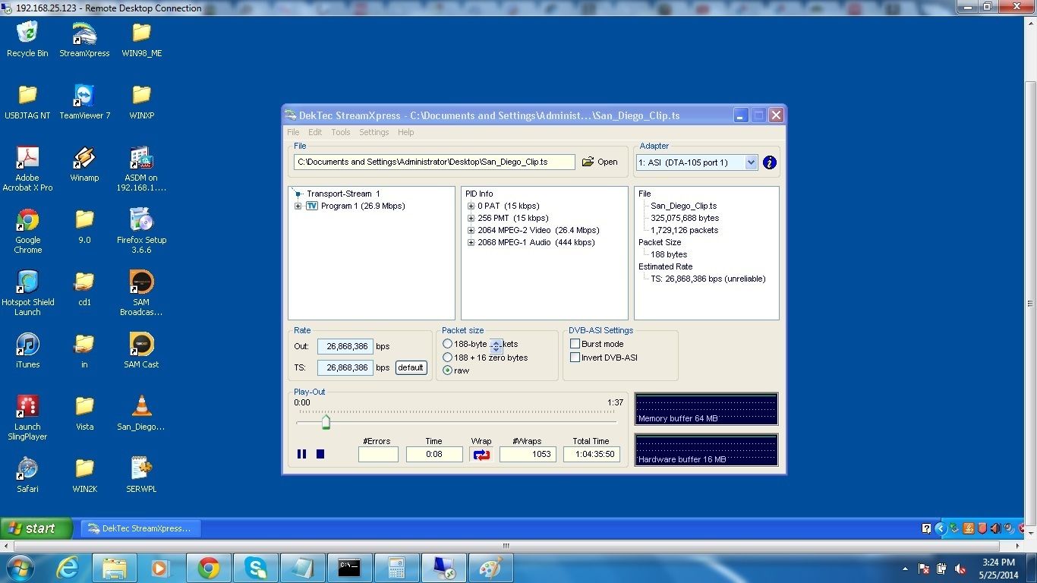
Task: Expand the Program 1 tree node
Action: pyautogui.click(x=298, y=206)
